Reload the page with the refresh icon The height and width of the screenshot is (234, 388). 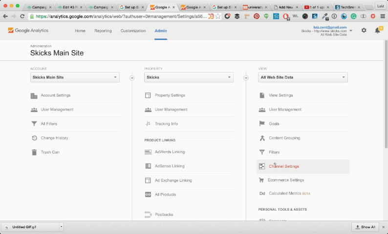coord(22,16)
